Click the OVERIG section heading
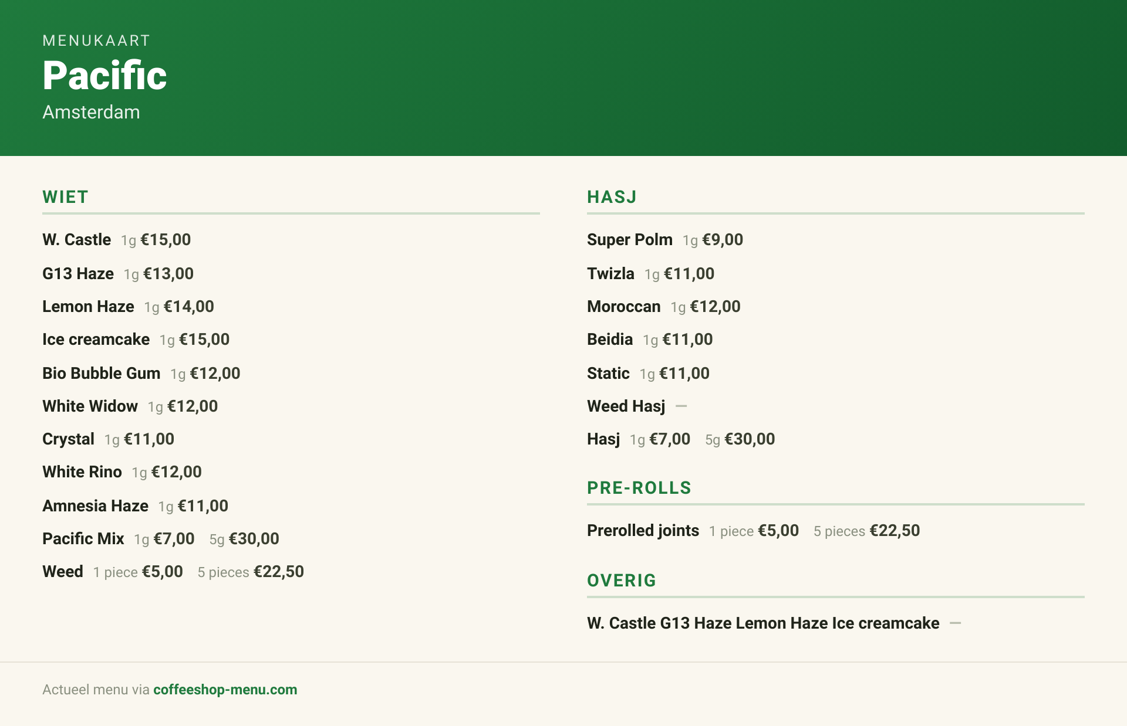 pyautogui.click(x=622, y=581)
